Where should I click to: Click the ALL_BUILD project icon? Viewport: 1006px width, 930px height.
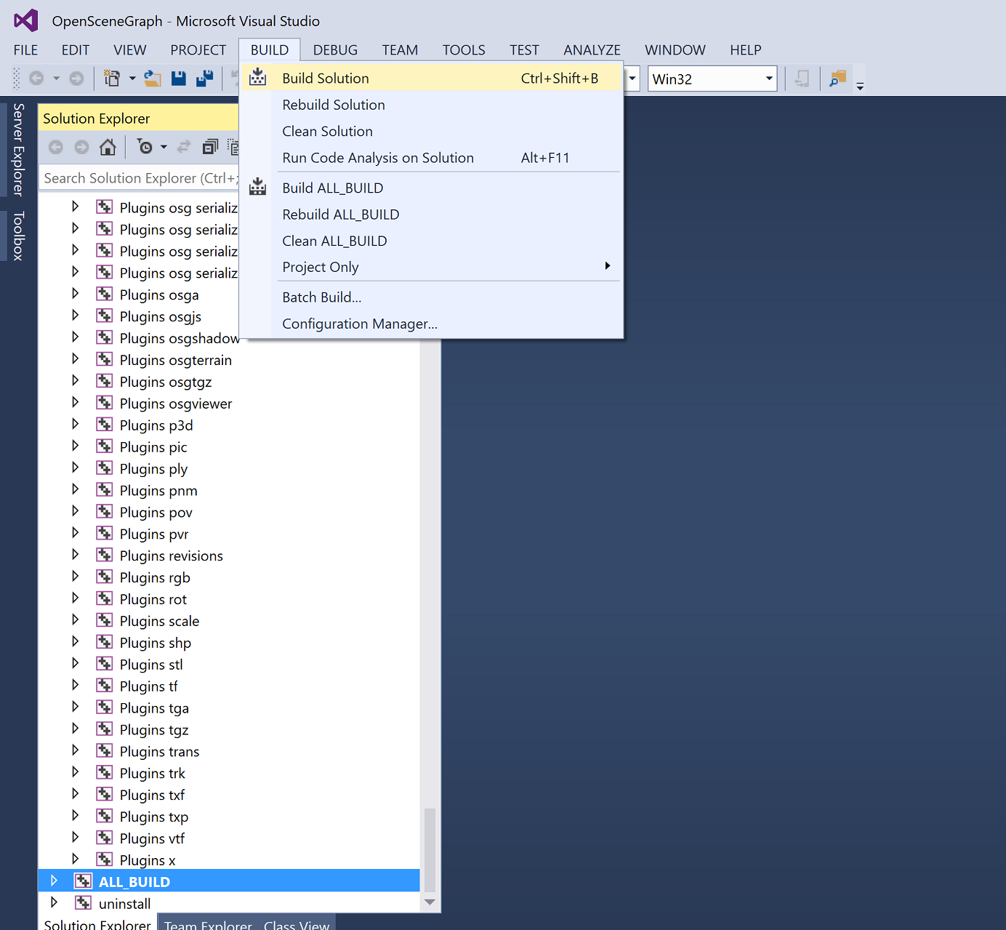[84, 881]
